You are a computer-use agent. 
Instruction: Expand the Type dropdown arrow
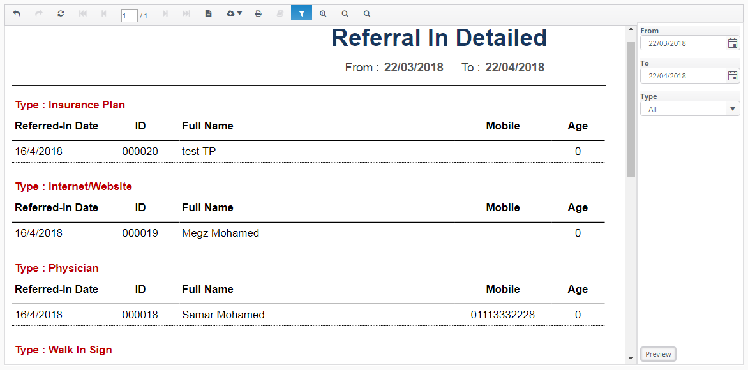(733, 109)
